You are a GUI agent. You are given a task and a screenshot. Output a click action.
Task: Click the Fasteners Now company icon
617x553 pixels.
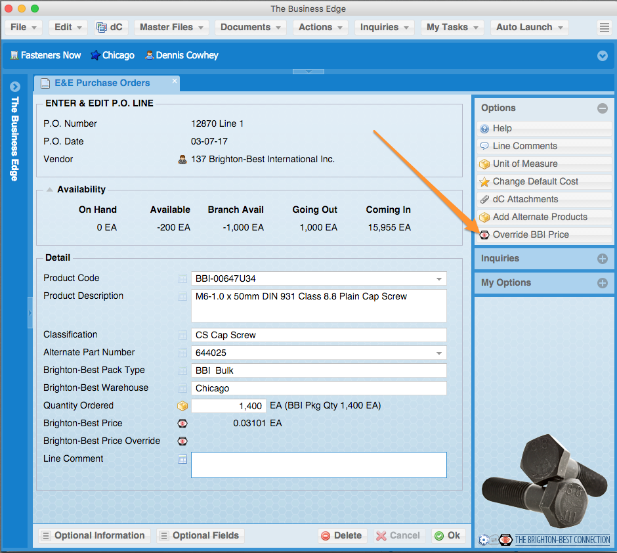[x=14, y=55]
